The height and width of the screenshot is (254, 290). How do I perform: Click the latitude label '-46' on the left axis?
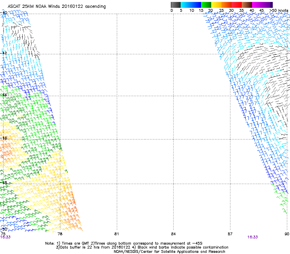pyautogui.click(x=4, y=138)
